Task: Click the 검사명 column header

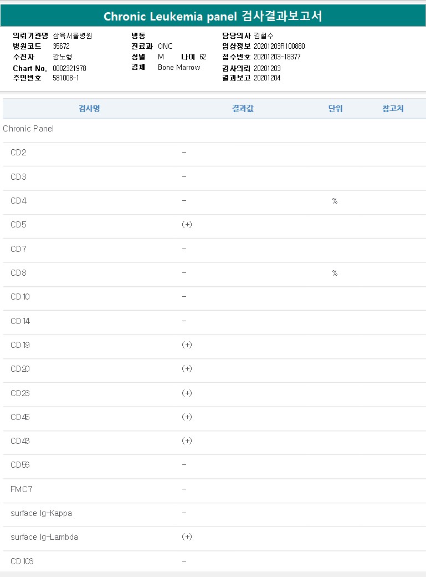Action: tap(89, 109)
